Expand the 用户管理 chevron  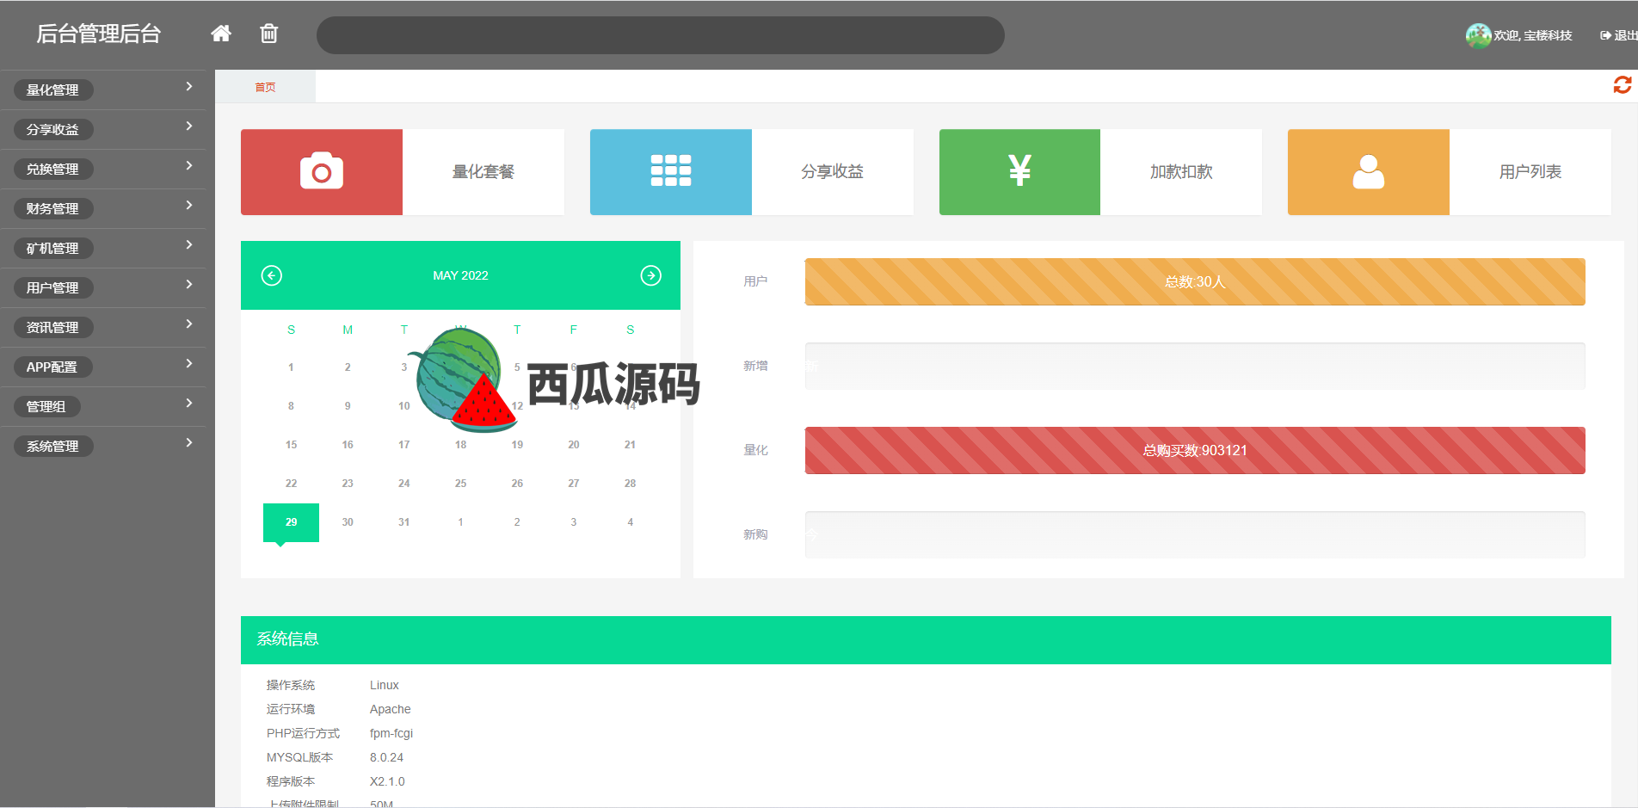point(189,285)
